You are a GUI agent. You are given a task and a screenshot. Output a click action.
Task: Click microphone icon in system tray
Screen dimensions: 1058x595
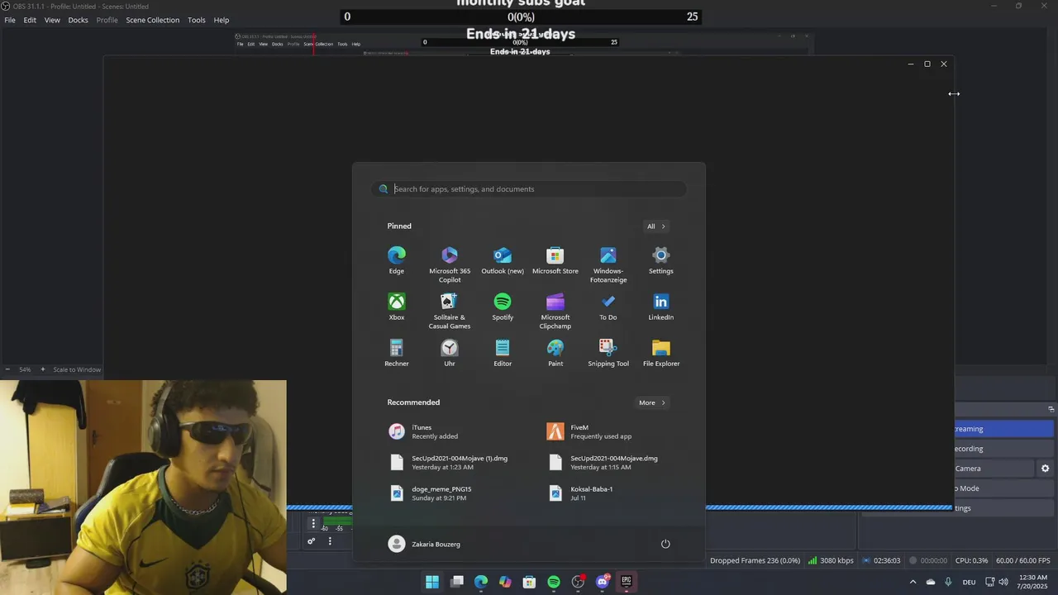pyautogui.click(x=948, y=582)
